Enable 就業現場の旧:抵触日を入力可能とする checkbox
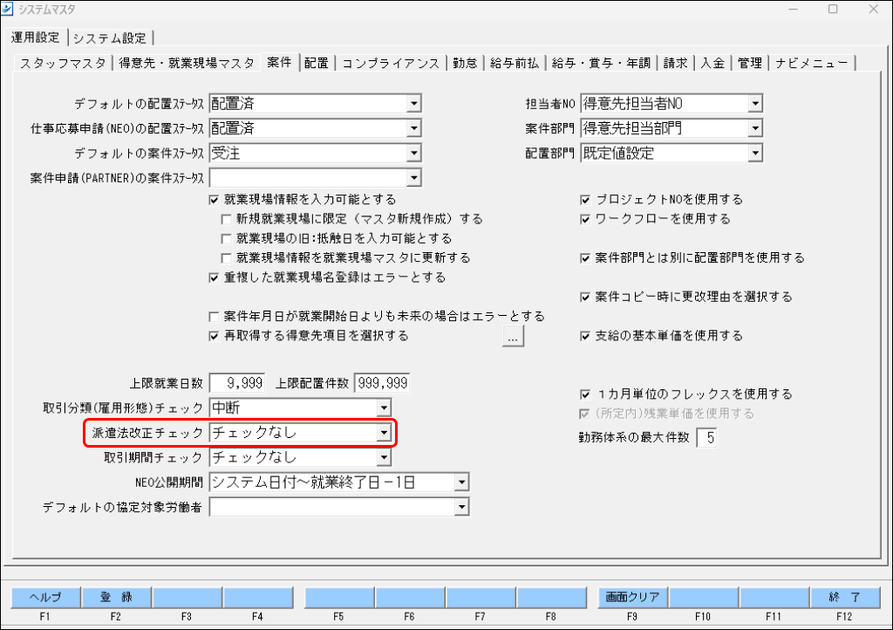893x630 pixels. click(x=226, y=239)
